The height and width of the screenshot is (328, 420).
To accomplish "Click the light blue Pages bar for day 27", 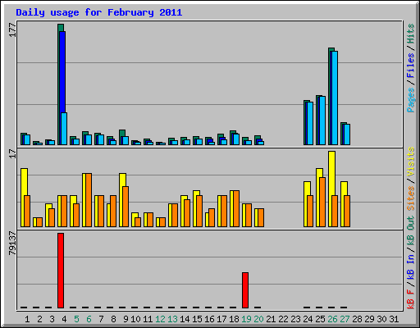I will 347,134.
